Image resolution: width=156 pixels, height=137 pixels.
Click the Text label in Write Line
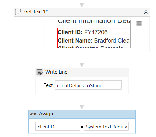[x=48, y=85]
